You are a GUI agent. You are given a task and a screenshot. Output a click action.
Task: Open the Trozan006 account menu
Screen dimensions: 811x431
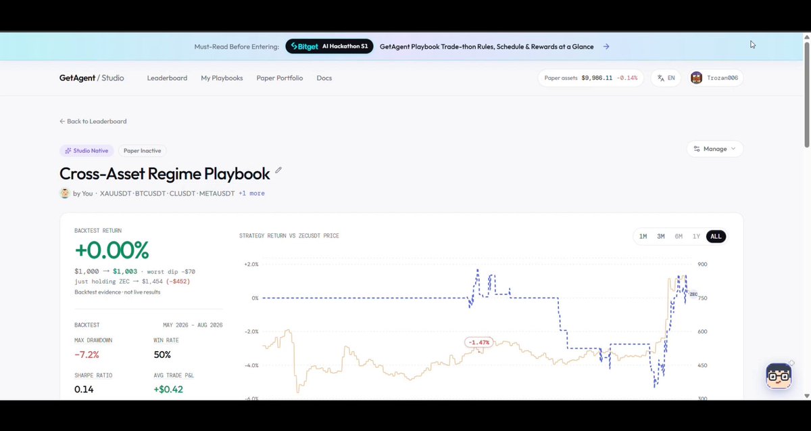pyautogui.click(x=715, y=78)
